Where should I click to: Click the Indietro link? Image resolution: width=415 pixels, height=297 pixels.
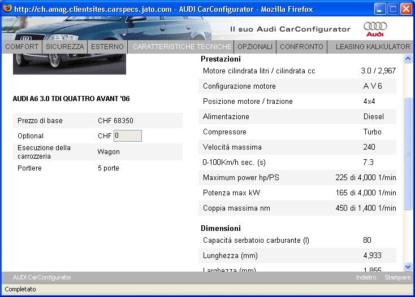click(366, 277)
